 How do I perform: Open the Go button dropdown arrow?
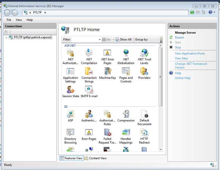tap(113, 40)
